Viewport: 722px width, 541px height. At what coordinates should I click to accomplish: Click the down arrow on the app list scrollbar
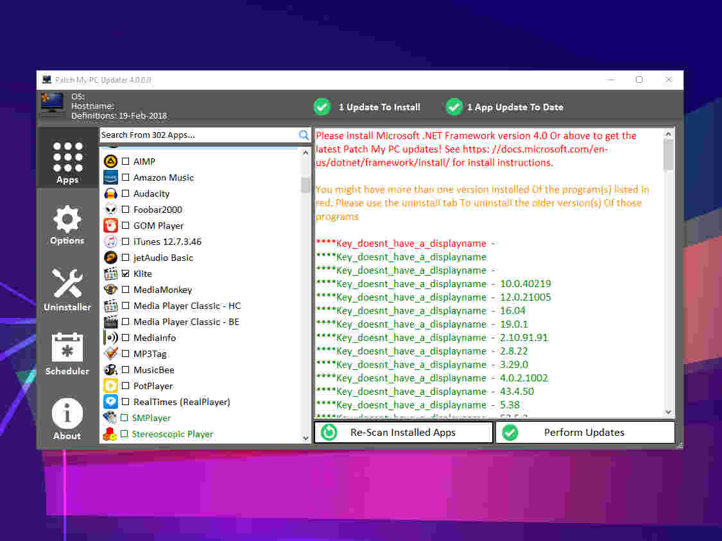click(x=306, y=439)
